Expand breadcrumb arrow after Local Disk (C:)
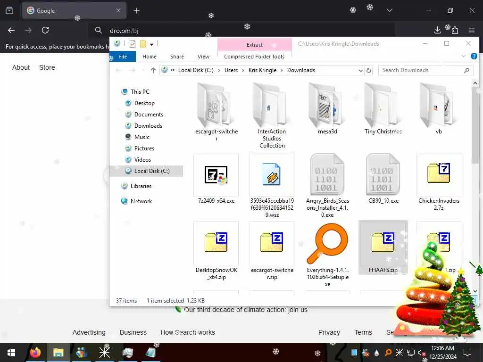This screenshot has height=362, width=483. coord(219,71)
